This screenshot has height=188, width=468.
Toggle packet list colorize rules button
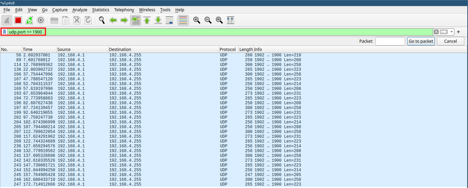coord(183,20)
